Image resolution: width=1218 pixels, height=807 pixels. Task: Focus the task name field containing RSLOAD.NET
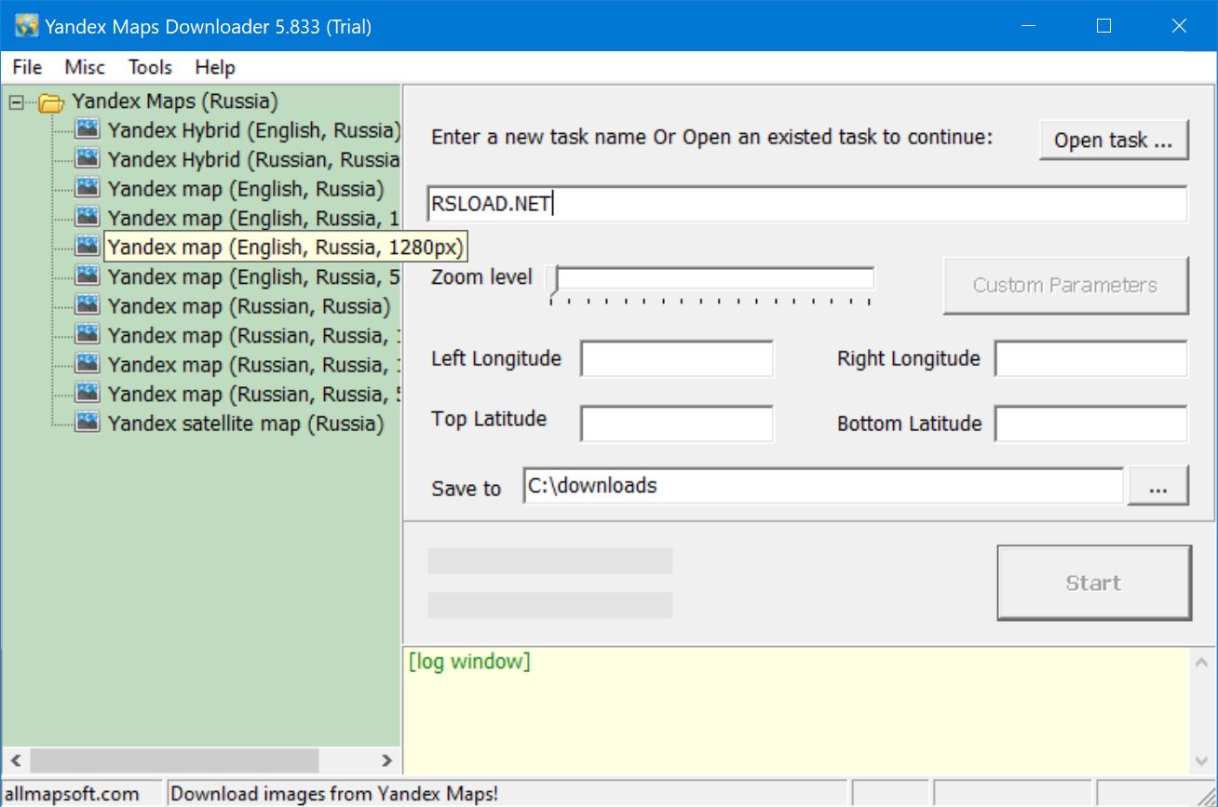pyautogui.click(x=807, y=204)
